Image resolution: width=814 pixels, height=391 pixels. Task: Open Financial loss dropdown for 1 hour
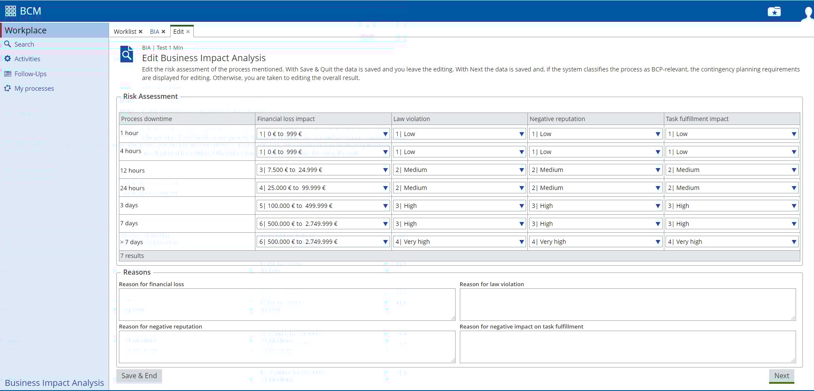pos(323,134)
